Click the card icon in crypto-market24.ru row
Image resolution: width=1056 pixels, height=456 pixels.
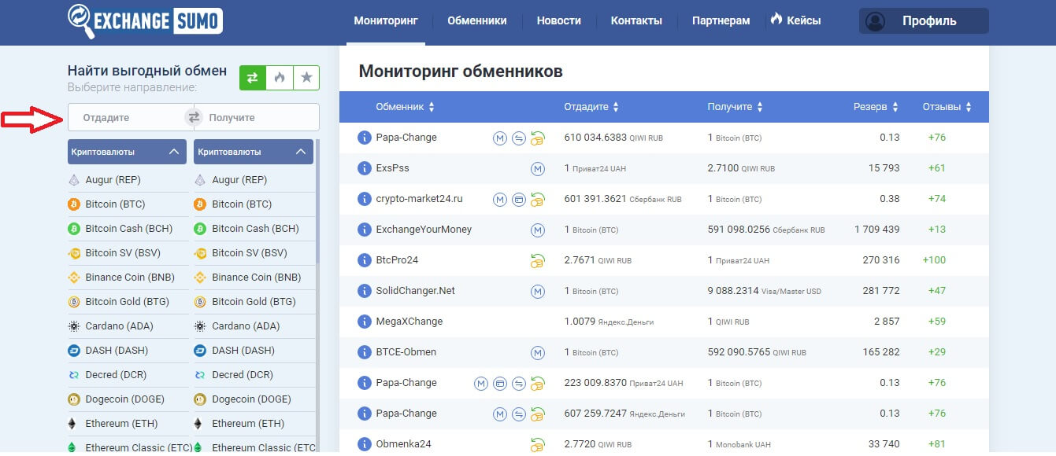(519, 199)
